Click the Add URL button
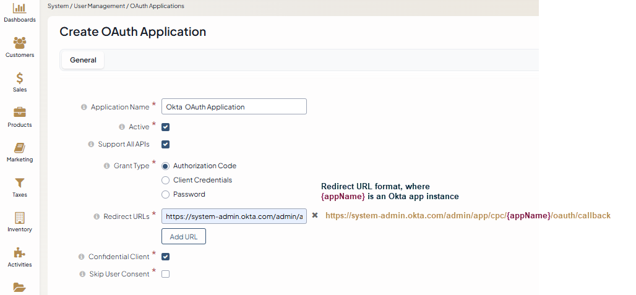 point(183,236)
